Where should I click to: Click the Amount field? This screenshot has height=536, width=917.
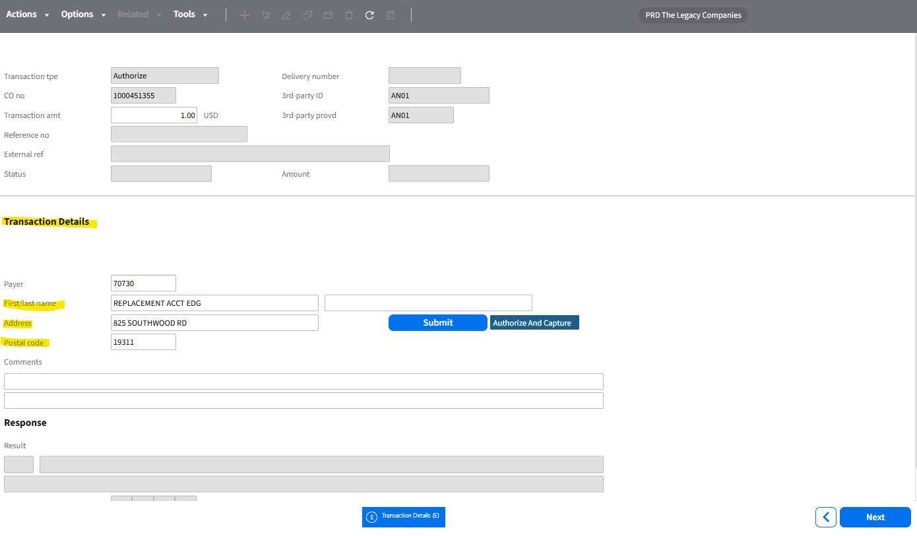tap(439, 173)
